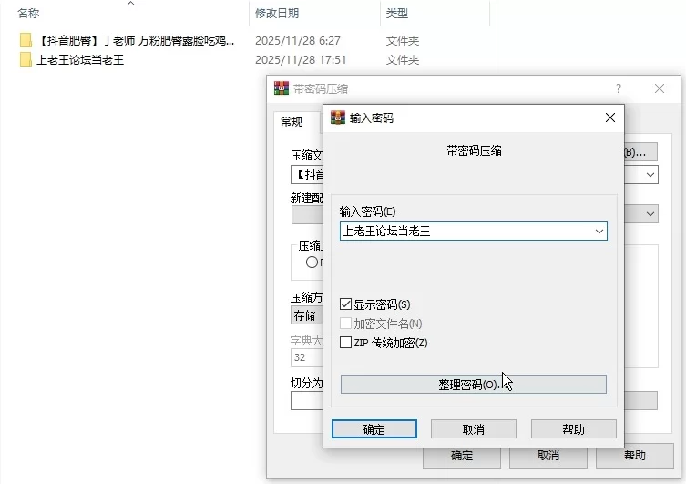Screen dimensions: 686x484
Task: Open the archive name dropdown under the browse button
Action: (x=650, y=174)
